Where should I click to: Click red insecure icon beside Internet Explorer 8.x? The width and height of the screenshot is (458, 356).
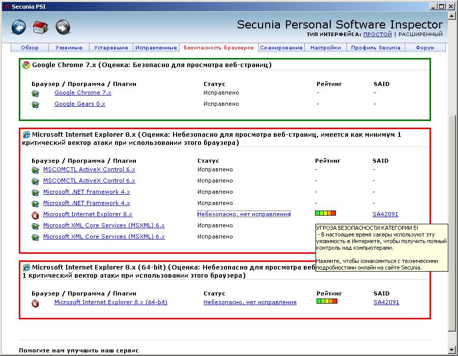click(35, 215)
